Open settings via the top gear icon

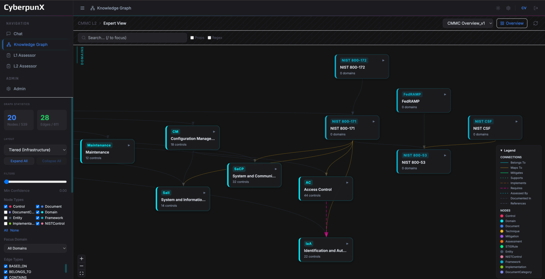(508, 8)
